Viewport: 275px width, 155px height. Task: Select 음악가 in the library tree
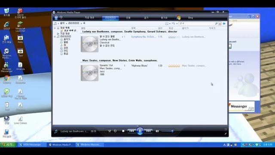(x=67, y=39)
